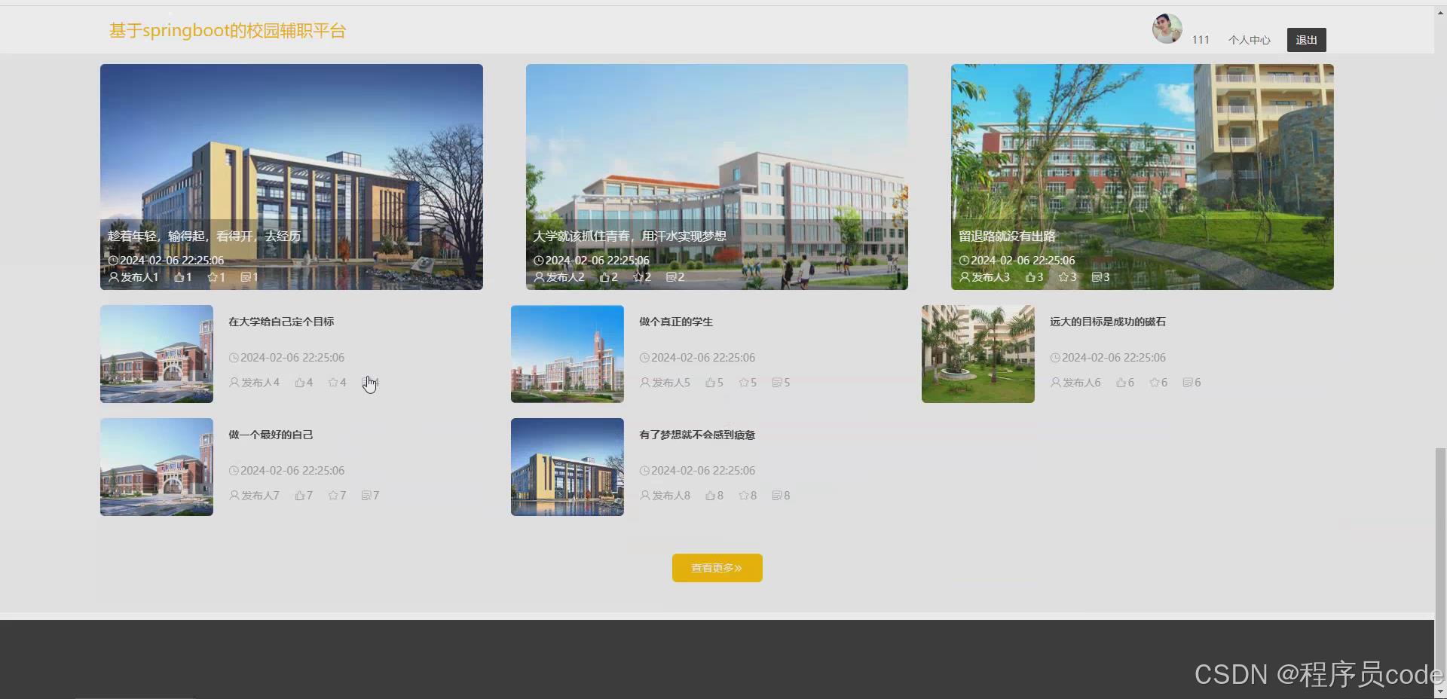This screenshot has height=699, width=1447.
Task: Click the 发布人7 author label
Action: pyautogui.click(x=260, y=496)
